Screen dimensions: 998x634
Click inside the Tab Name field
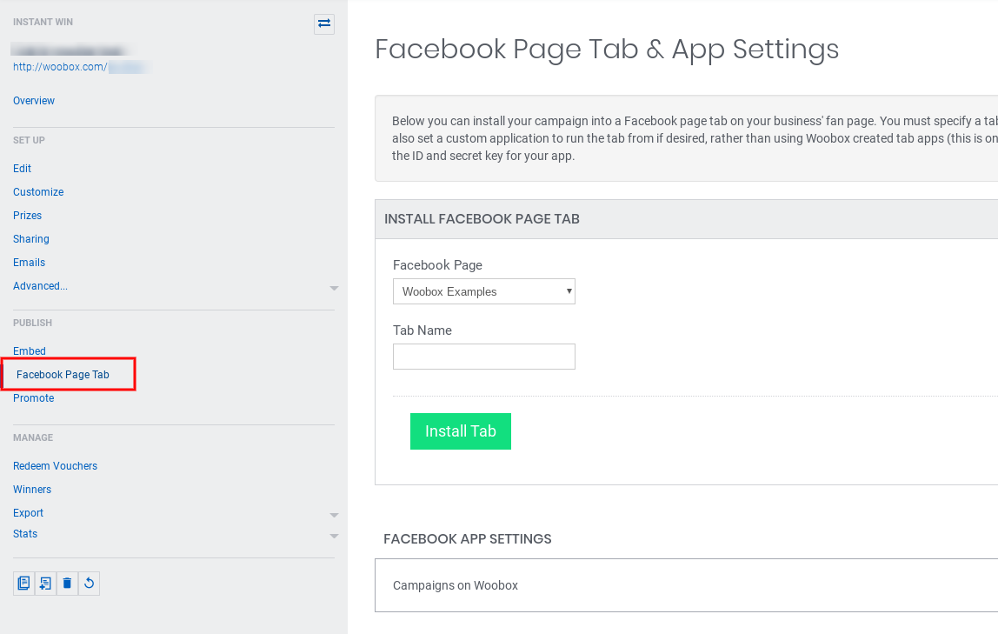(x=483, y=357)
